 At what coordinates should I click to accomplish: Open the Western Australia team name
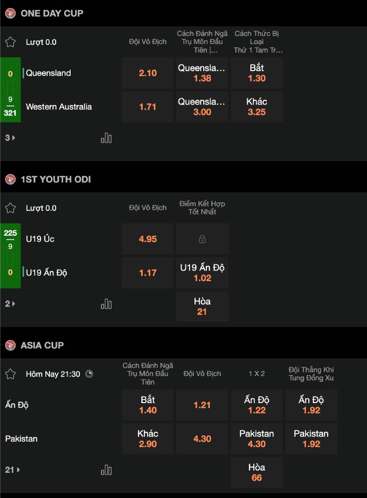tap(59, 107)
